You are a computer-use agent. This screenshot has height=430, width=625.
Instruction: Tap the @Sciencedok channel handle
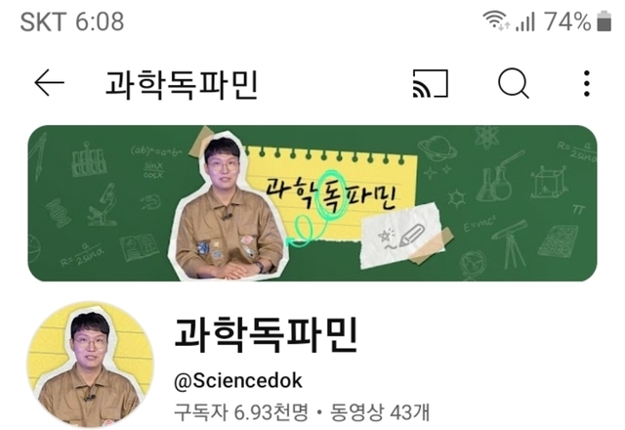(238, 381)
